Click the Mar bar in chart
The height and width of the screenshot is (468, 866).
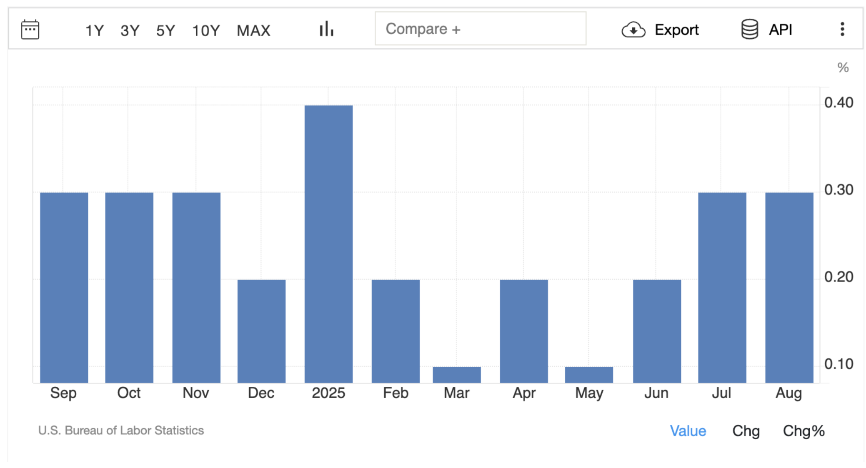[x=456, y=374]
